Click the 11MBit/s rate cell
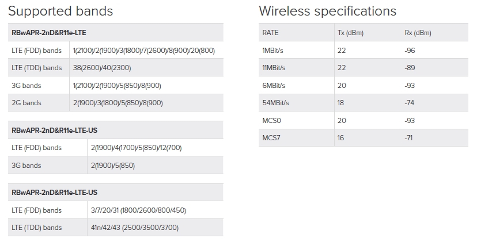The height and width of the screenshot is (242, 477). [x=274, y=68]
